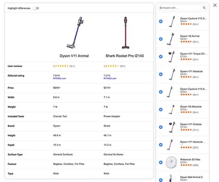
Task: Open the Shark Rocket Pro IZ140 product image
Action: pos(126,32)
